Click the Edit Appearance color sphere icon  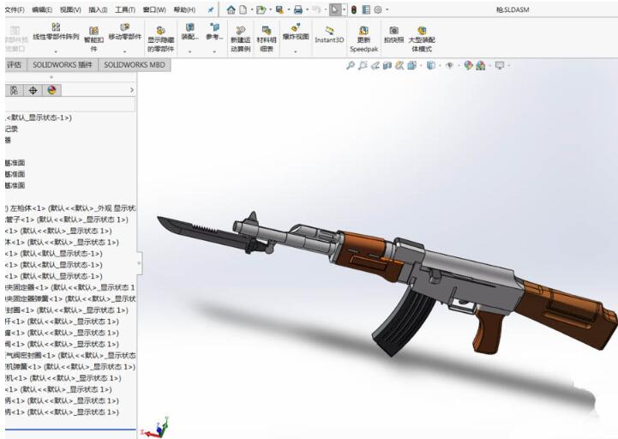468,65
